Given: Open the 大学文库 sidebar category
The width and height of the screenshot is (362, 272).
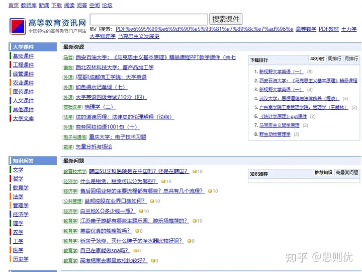Looking at the screenshot, I should (x=23, y=118).
